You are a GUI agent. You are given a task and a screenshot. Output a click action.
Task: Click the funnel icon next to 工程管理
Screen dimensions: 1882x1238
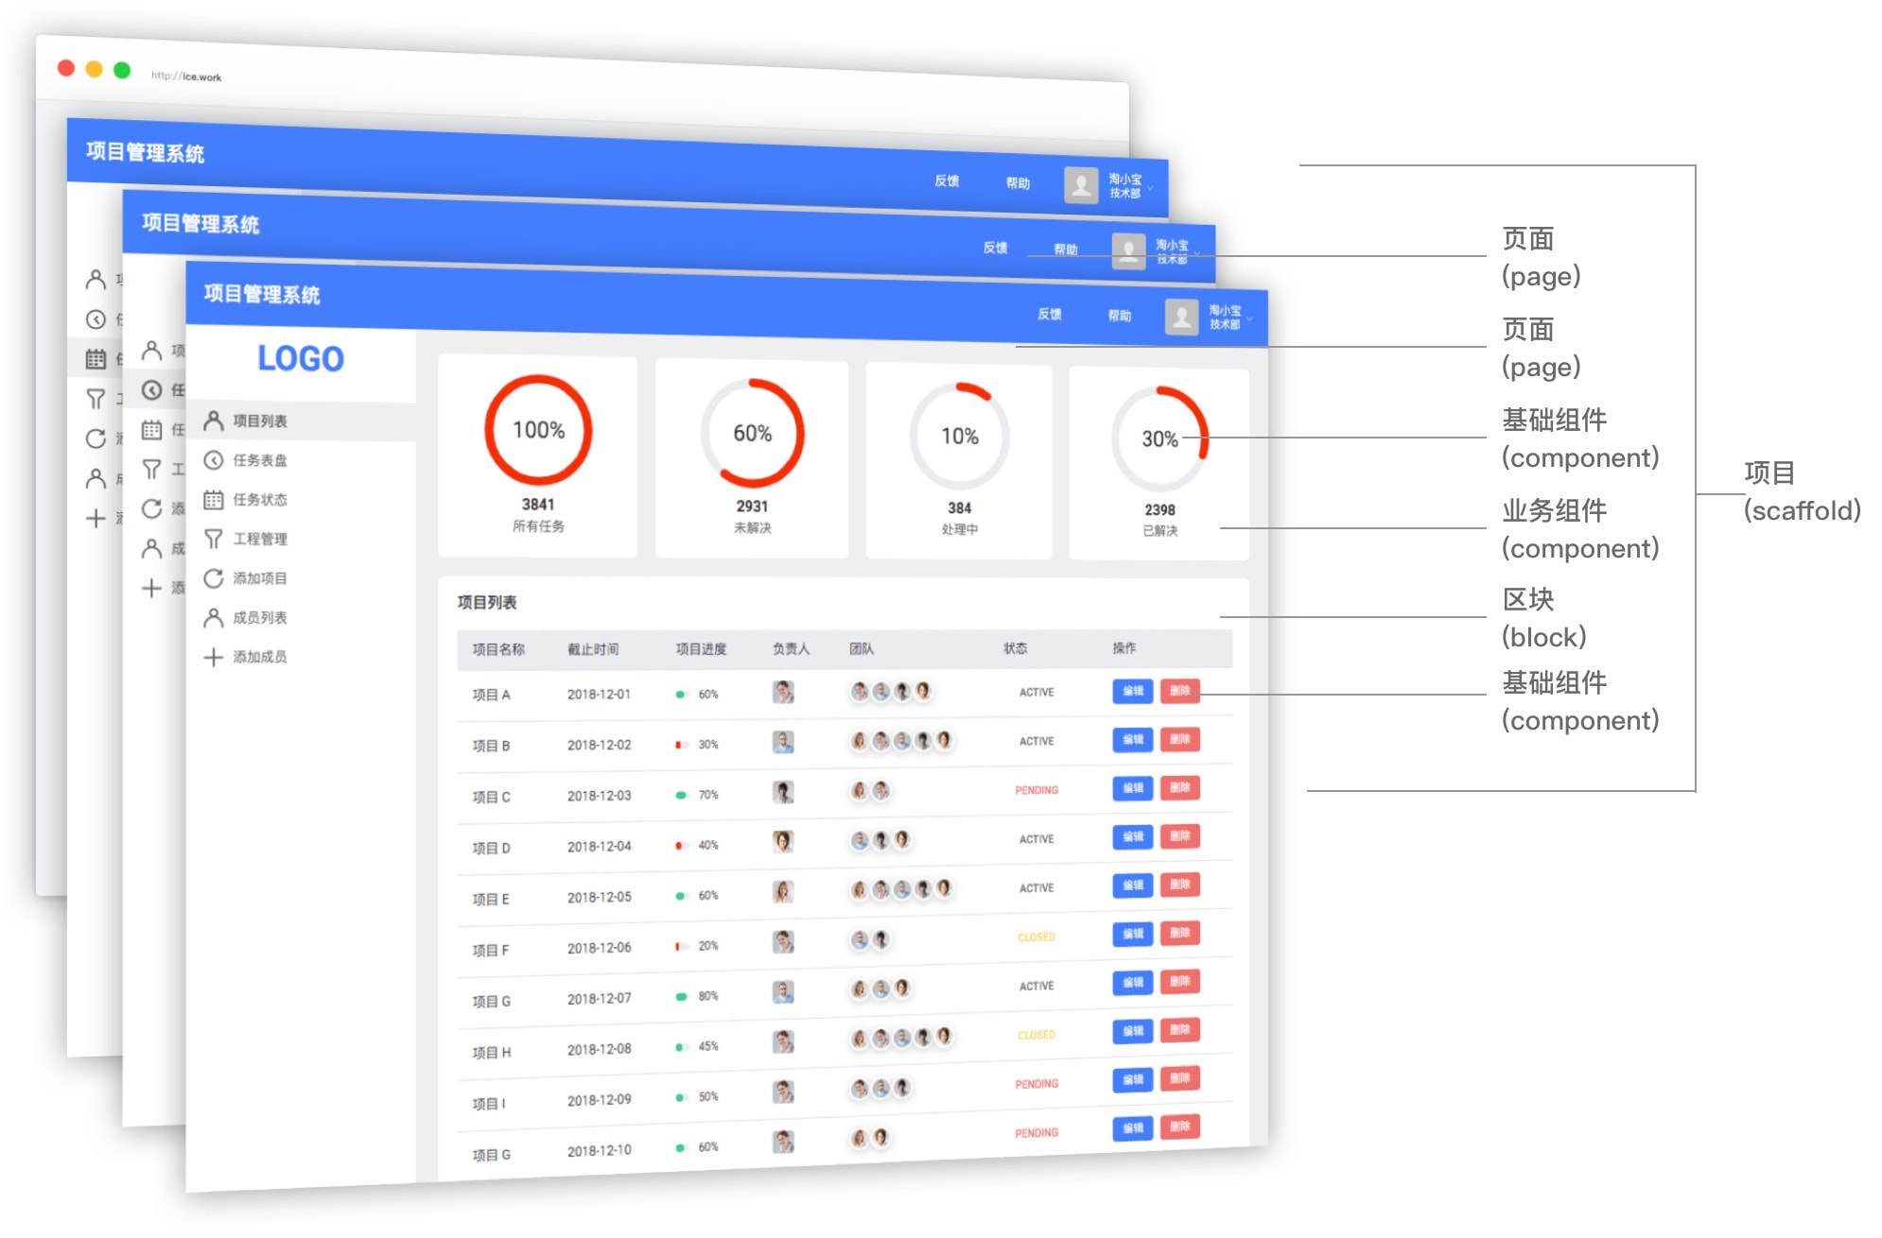214,539
